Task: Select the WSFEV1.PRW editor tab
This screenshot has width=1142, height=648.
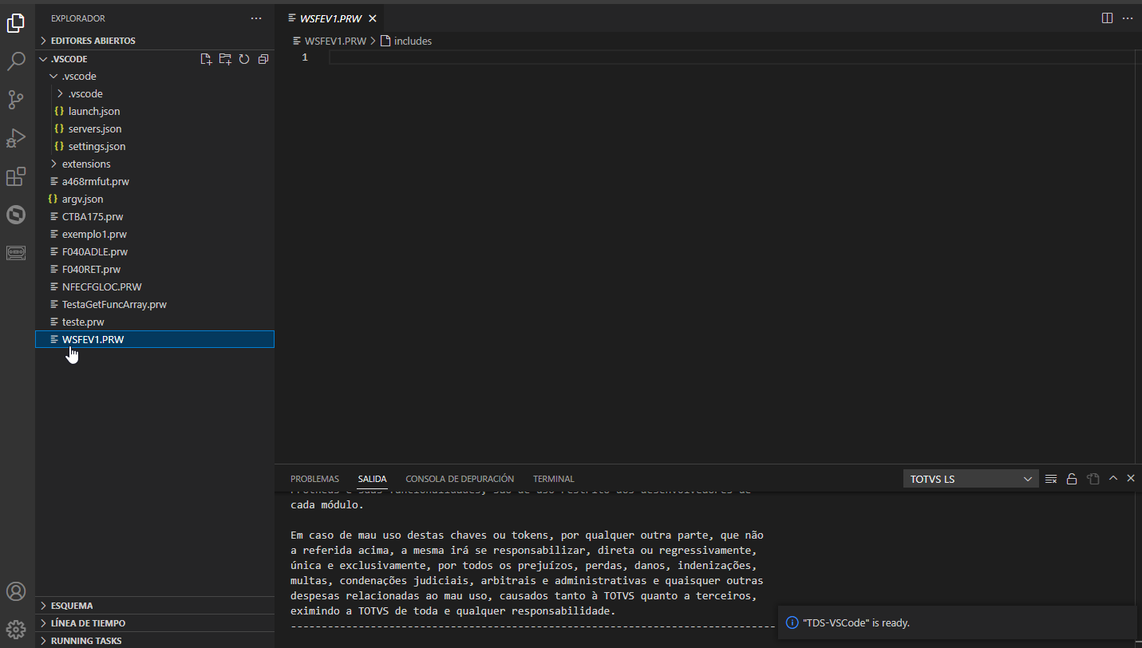Action: (x=330, y=18)
